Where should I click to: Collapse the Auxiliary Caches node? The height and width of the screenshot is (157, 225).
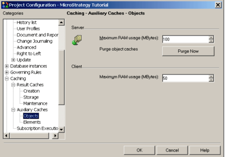[x=13, y=110]
